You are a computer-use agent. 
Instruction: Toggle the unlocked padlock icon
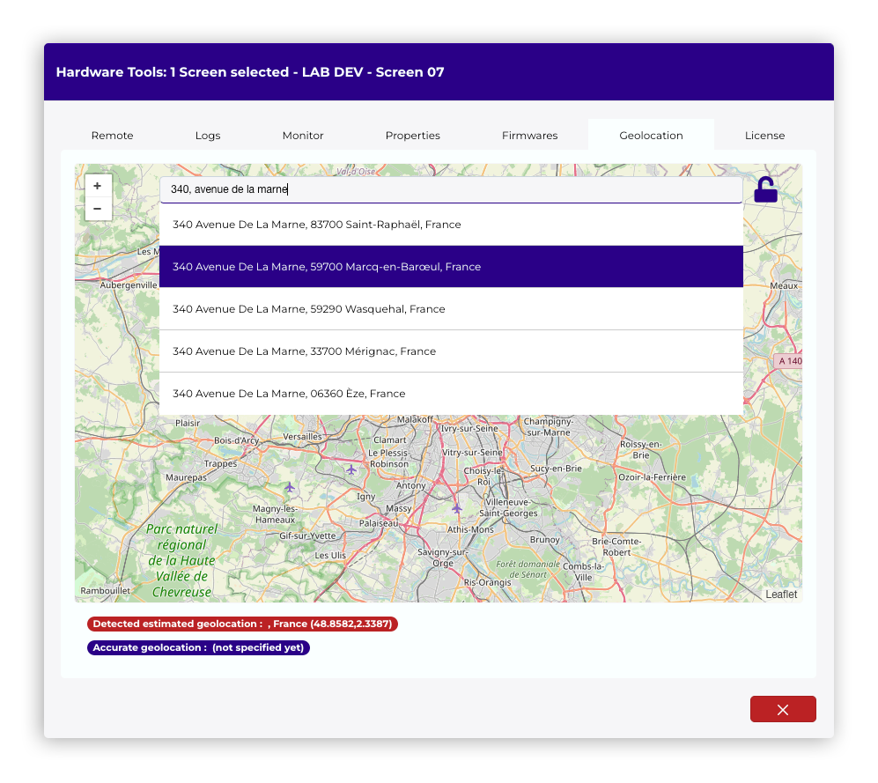coord(766,190)
